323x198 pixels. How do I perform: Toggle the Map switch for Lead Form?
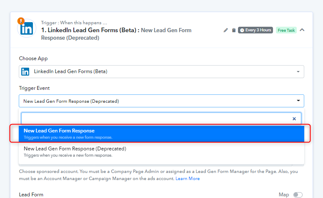coord(298,195)
